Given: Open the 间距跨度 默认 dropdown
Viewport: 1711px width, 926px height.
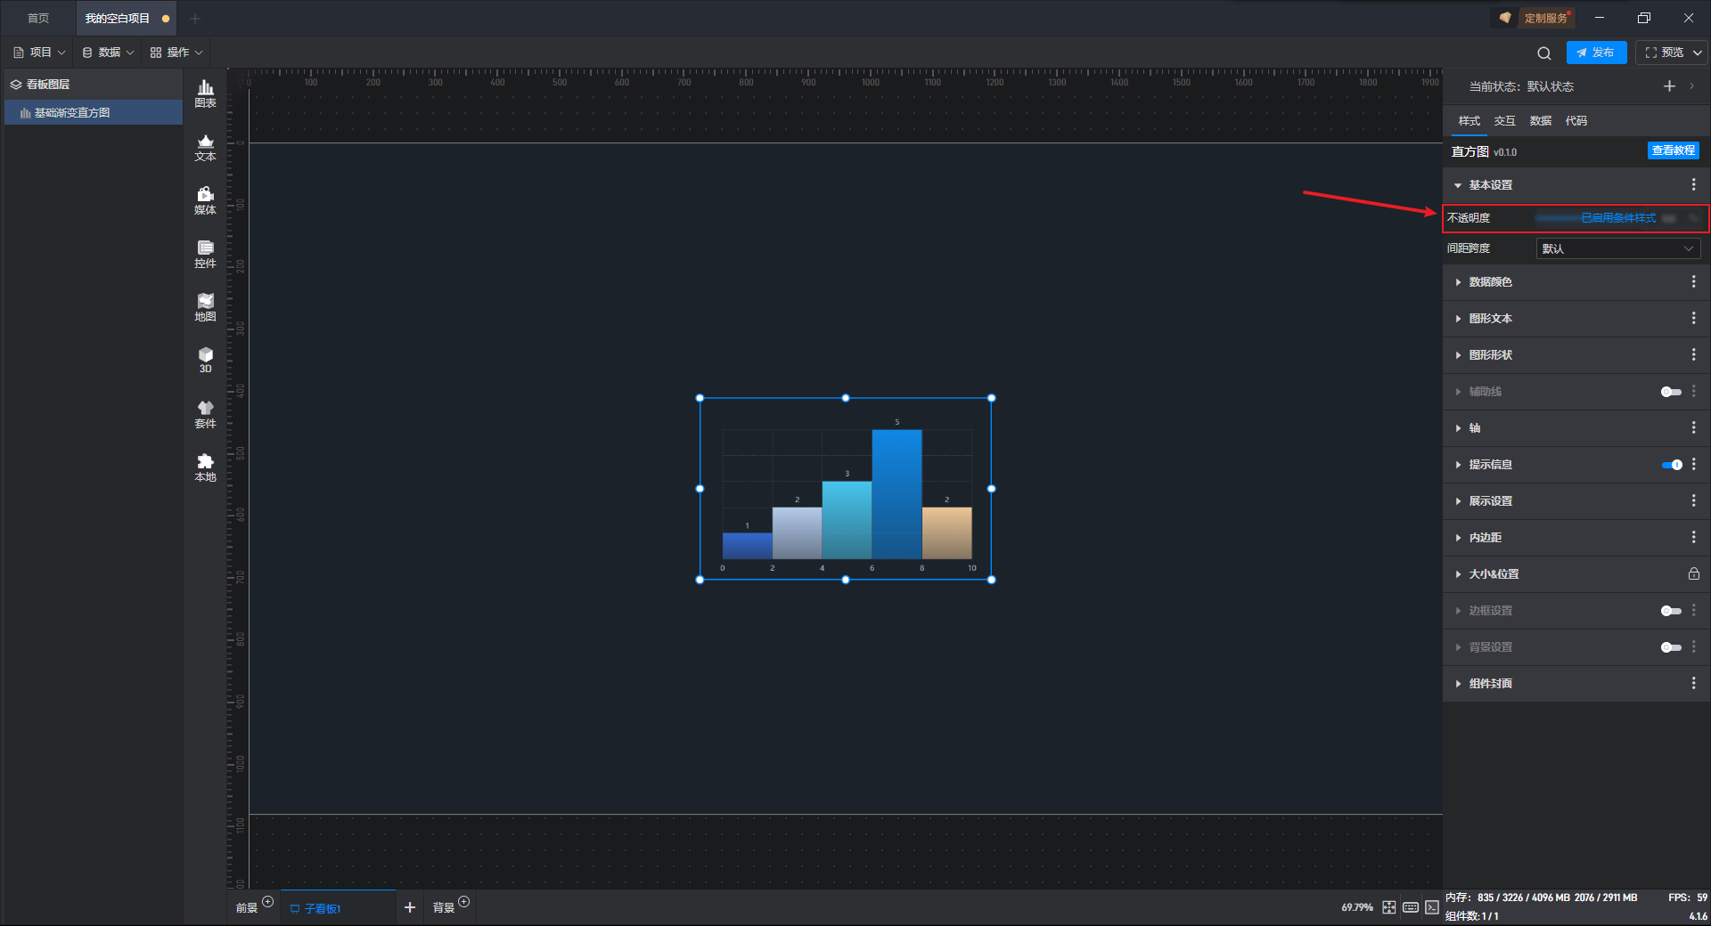Looking at the screenshot, I should tap(1617, 248).
